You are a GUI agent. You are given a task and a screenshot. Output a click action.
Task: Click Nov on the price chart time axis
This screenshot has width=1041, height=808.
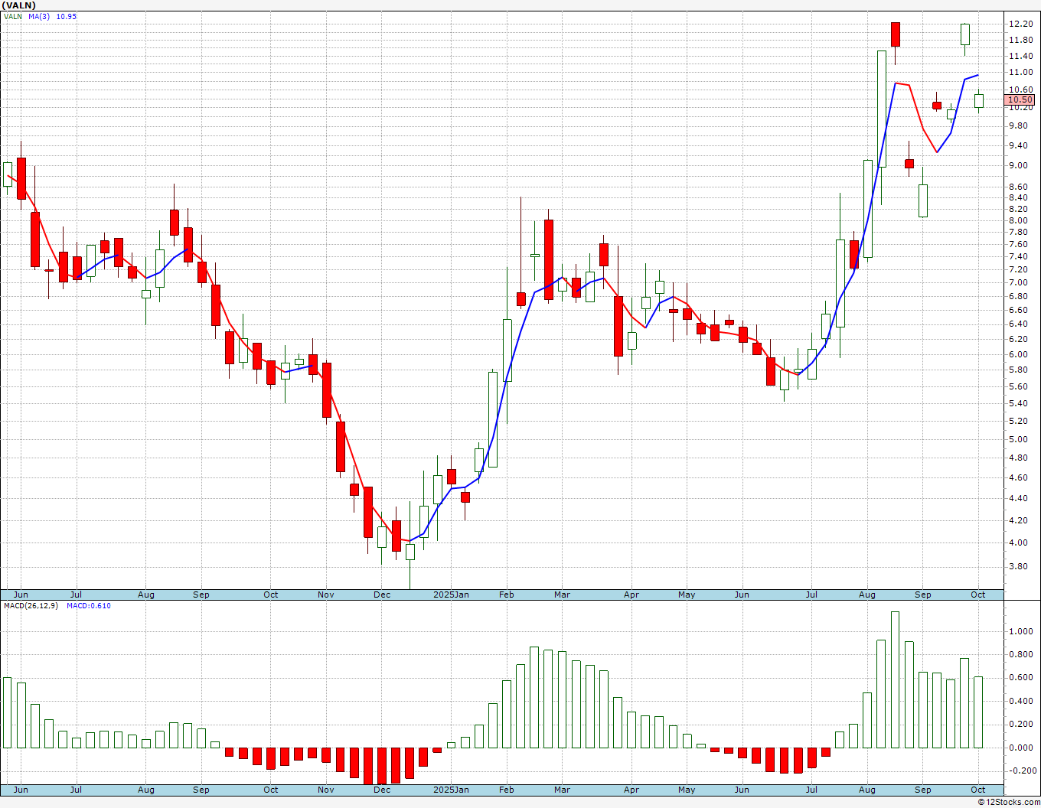point(326,595)
